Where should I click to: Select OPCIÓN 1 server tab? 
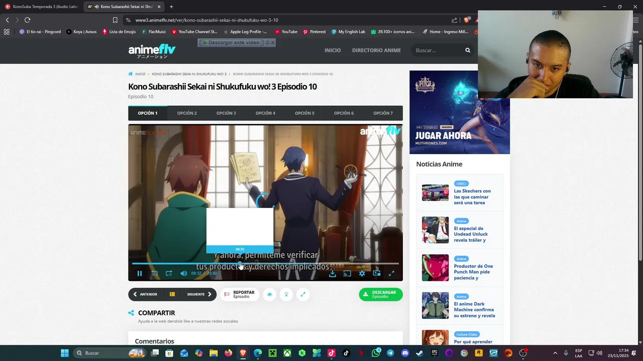(x=148, y=113)
